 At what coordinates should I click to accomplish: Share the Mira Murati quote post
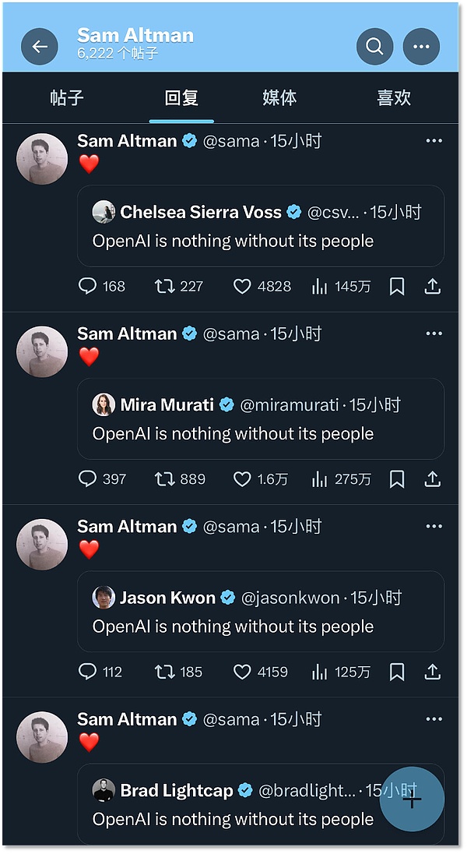tap(433, 478)
